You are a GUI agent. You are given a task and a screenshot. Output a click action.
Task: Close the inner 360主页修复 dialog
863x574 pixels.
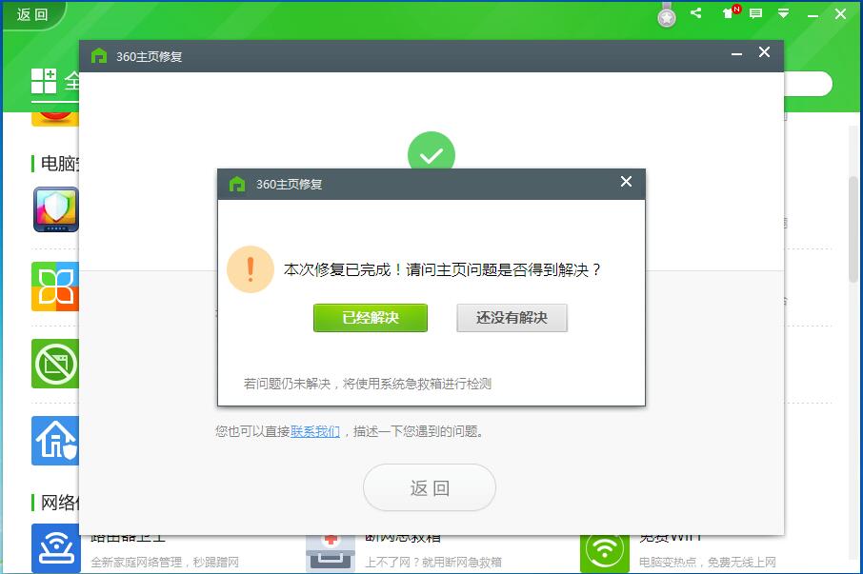[626, 182]
